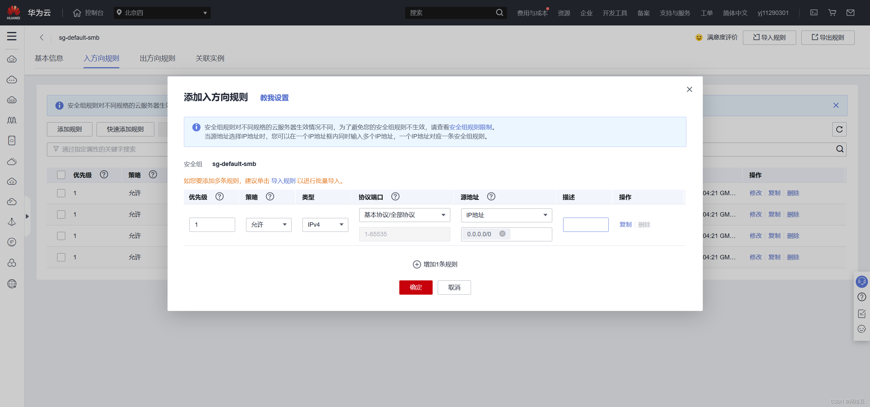Screen dimensions: 870x407
Task: Click the refresh icon button
Action: pyautogui.click(x=839, y=129)
